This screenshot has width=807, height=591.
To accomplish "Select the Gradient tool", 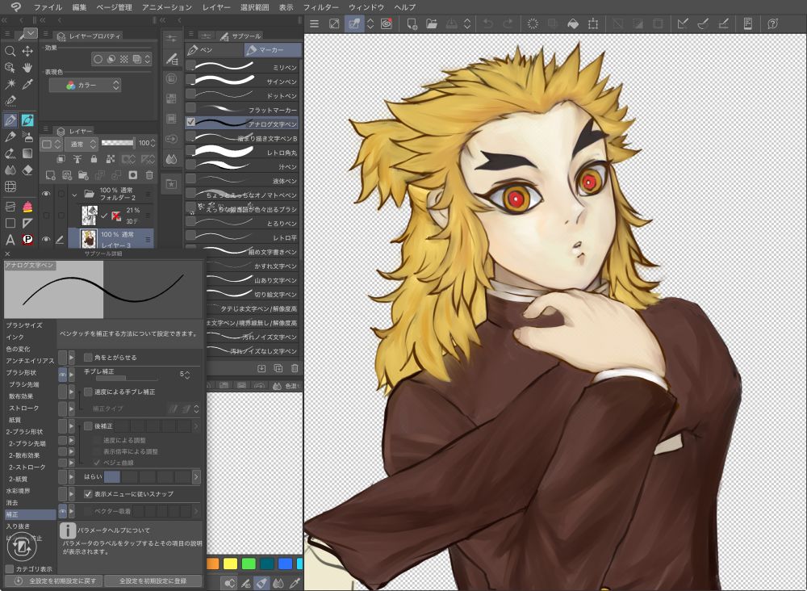I will point(27,153).
